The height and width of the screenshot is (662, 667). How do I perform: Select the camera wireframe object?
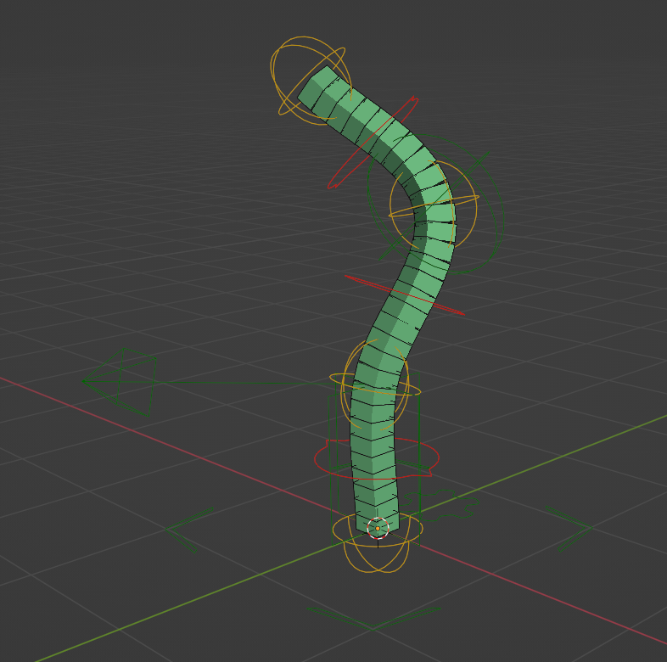119,382
